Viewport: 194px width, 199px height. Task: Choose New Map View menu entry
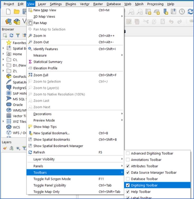pos(75,10)
